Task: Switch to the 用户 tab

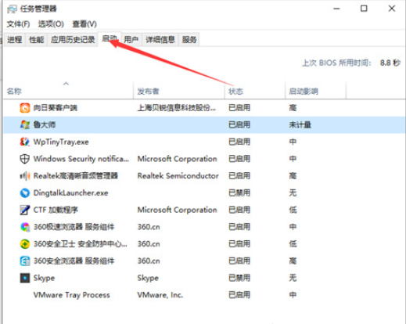Action: [x=131, y=40]
